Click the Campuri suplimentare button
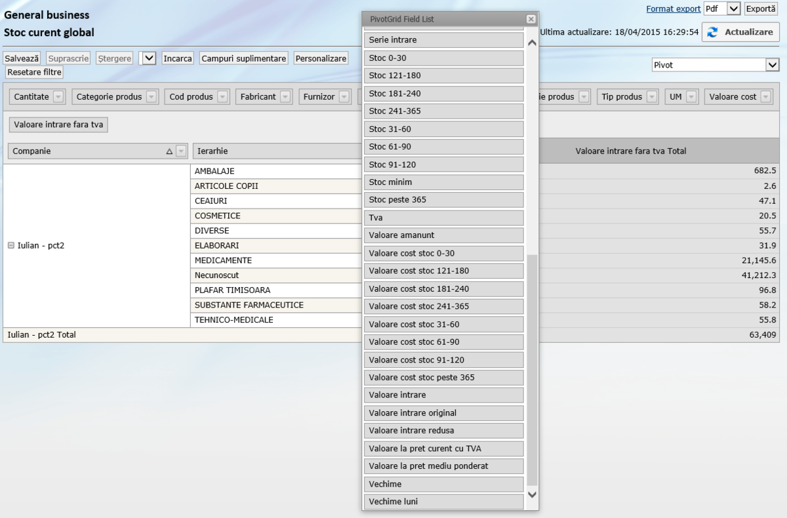 [x=243, y=58]
